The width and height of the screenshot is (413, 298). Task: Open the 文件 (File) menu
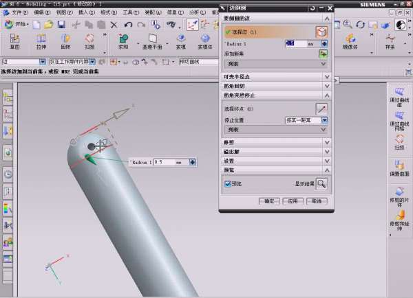coord(20,12)
